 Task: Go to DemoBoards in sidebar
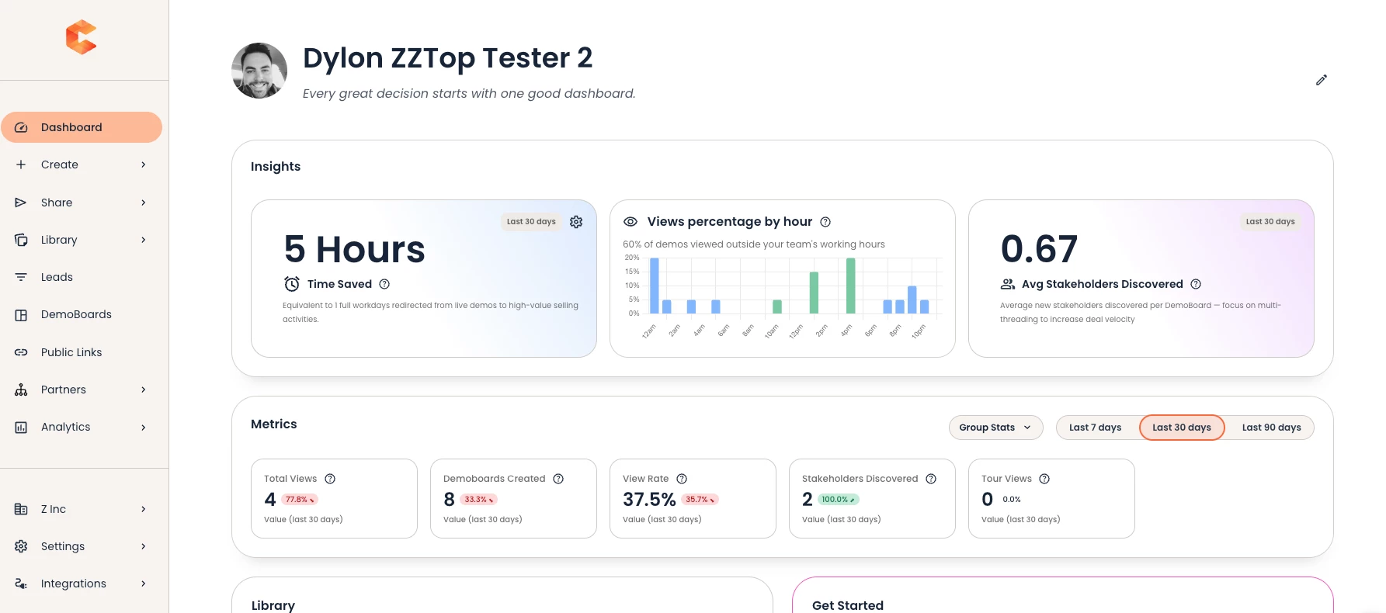click(x=76, y=314)
